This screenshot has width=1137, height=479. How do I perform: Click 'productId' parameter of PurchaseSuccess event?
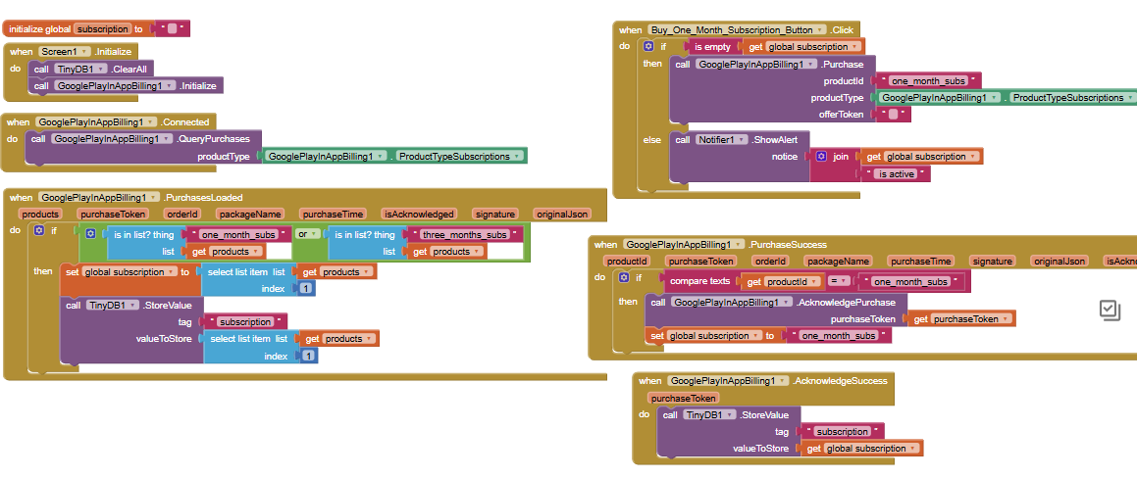point(627,262)
